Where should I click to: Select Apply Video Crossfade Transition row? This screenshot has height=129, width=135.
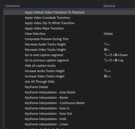(x=70, y=18)
